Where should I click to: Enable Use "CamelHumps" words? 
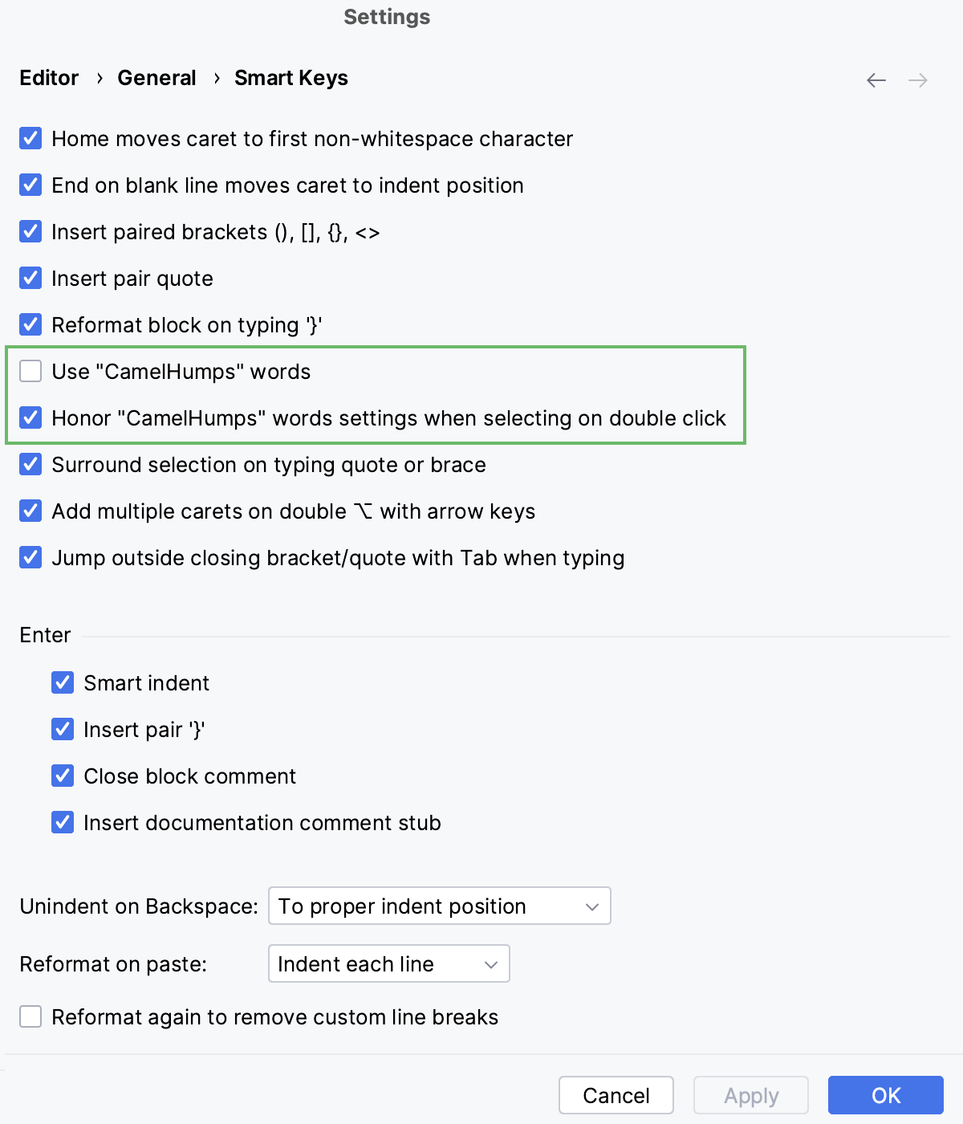pos(30,371)
